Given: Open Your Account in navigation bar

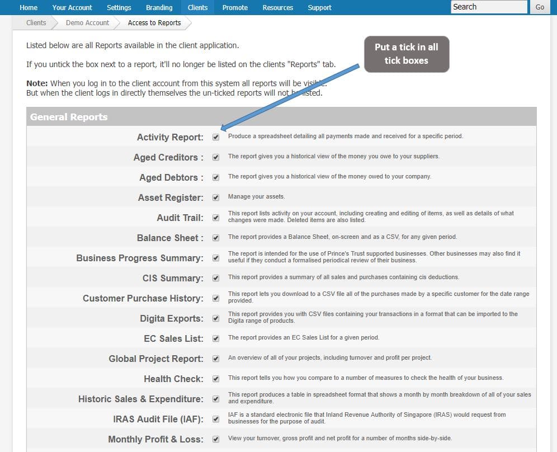Looking at the screenshot, I should (x=72, y=7).
